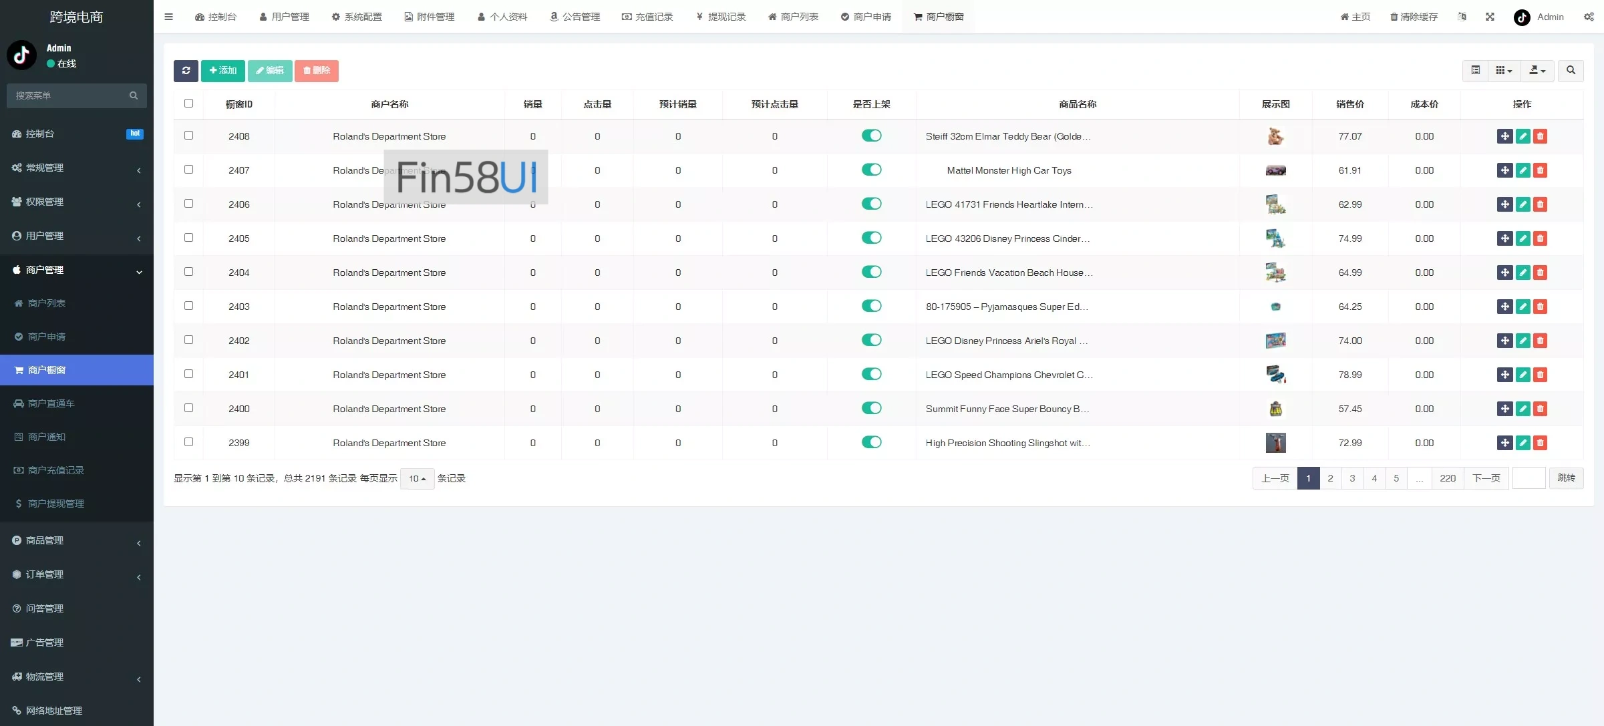1604x726 pixels.
Task: Click the page jump input field
Action: pos(1529,478)
